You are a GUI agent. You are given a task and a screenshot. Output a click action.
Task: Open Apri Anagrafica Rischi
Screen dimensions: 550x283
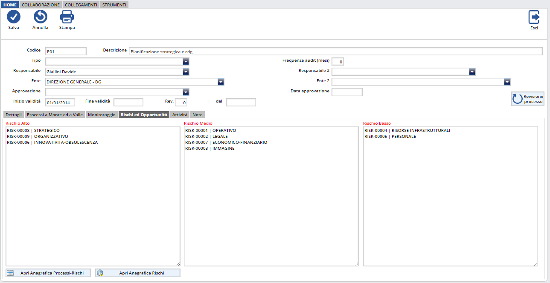pyautogui.click(x=138, y=273)
